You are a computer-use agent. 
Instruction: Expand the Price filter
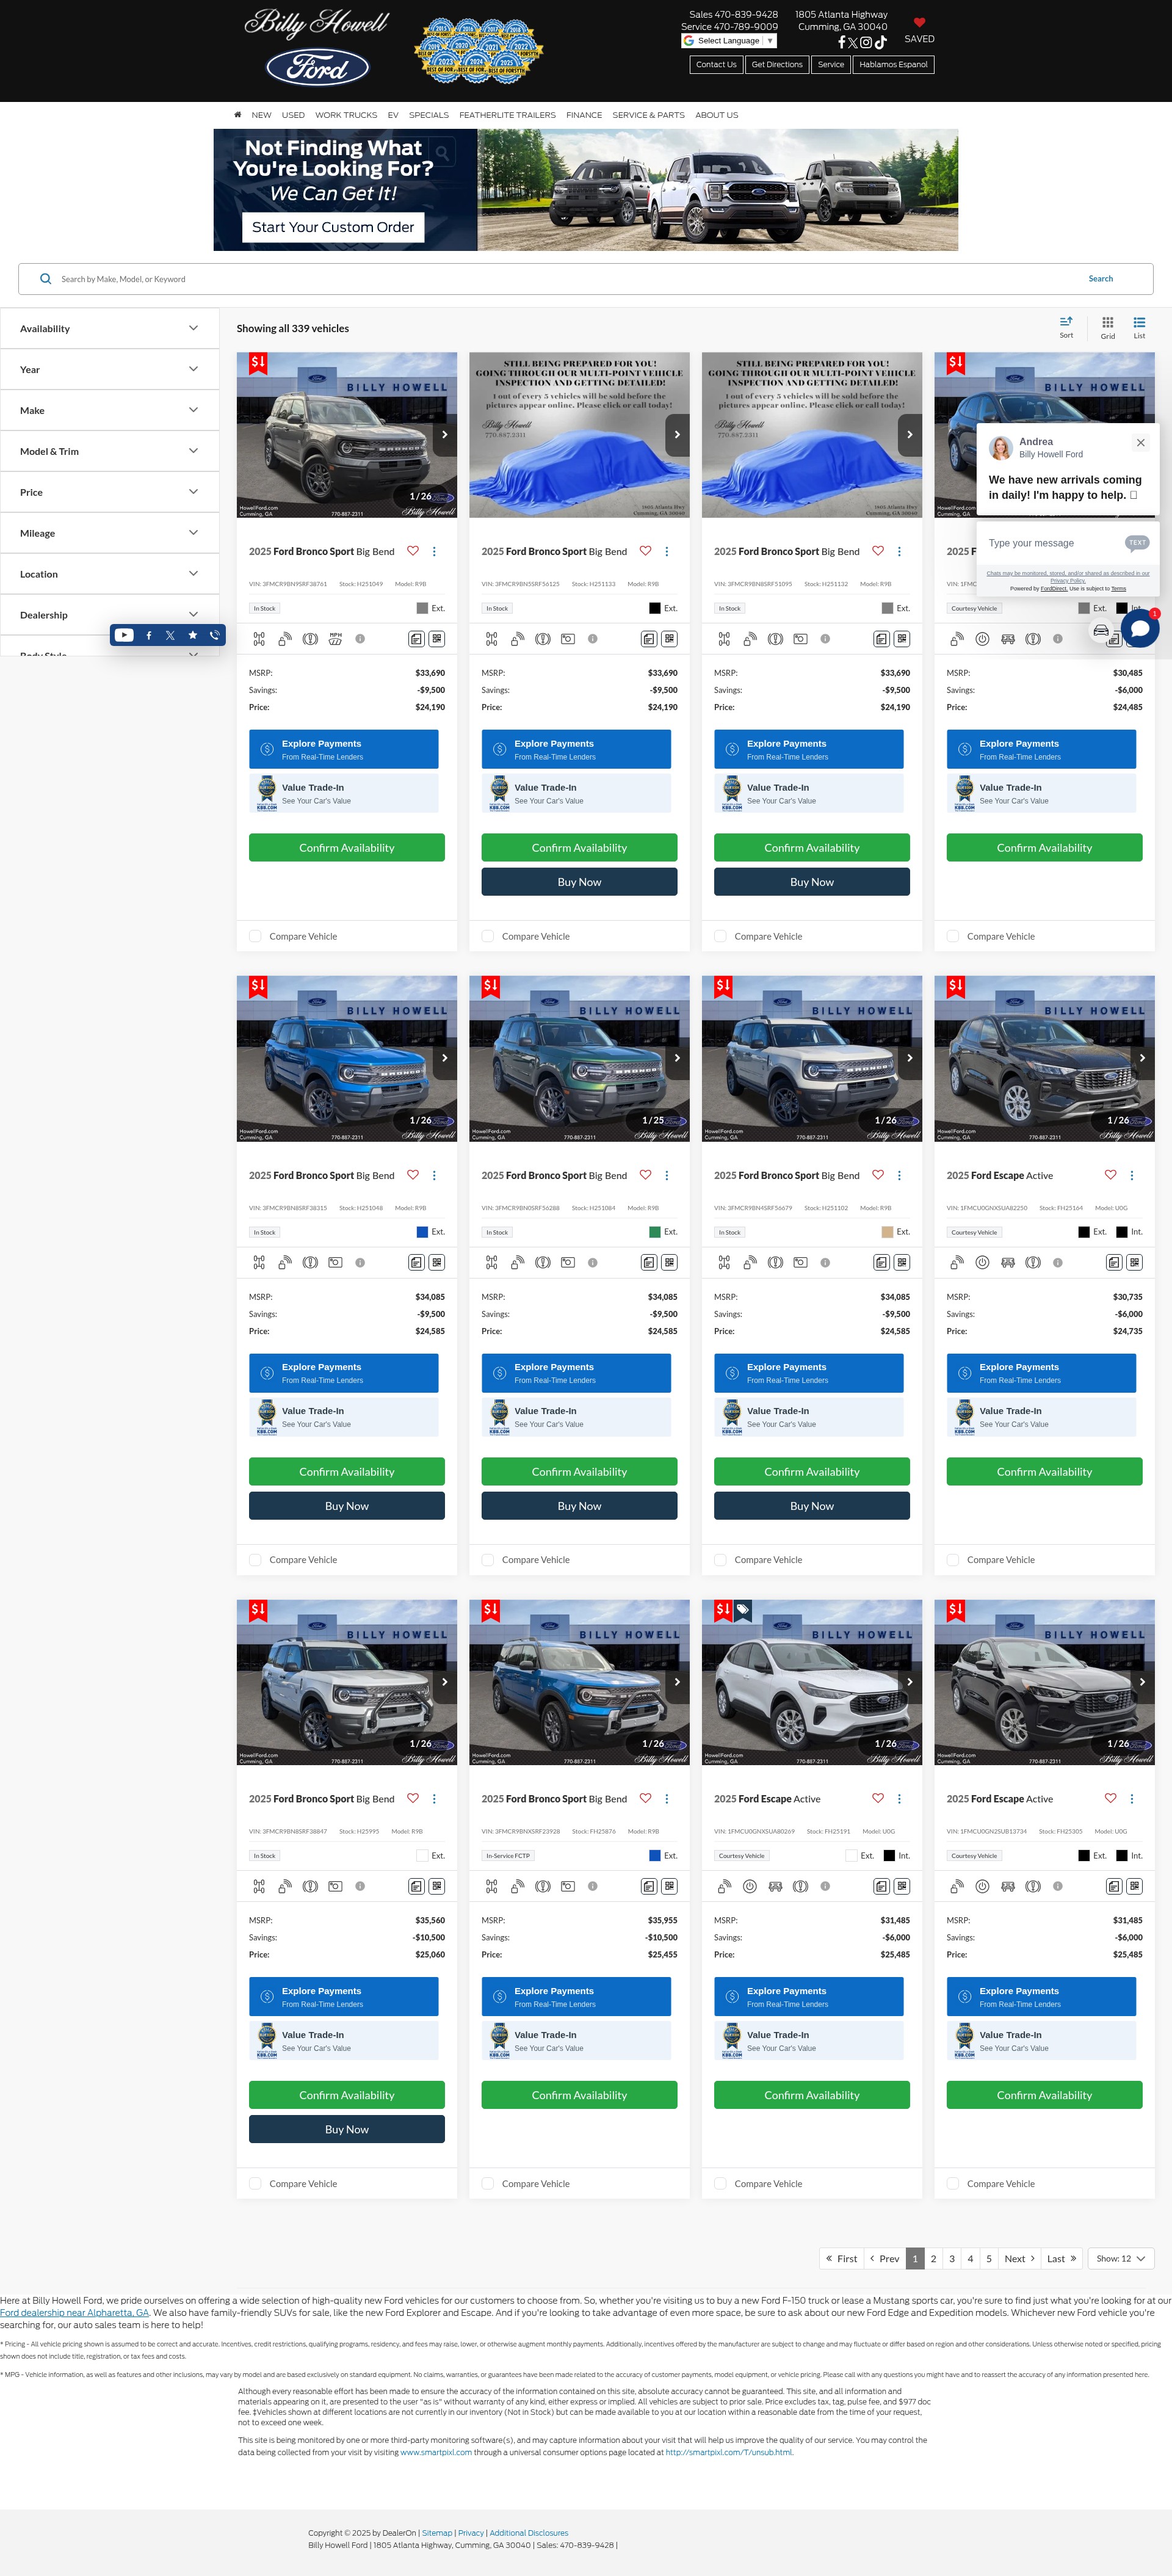(109, 492)
